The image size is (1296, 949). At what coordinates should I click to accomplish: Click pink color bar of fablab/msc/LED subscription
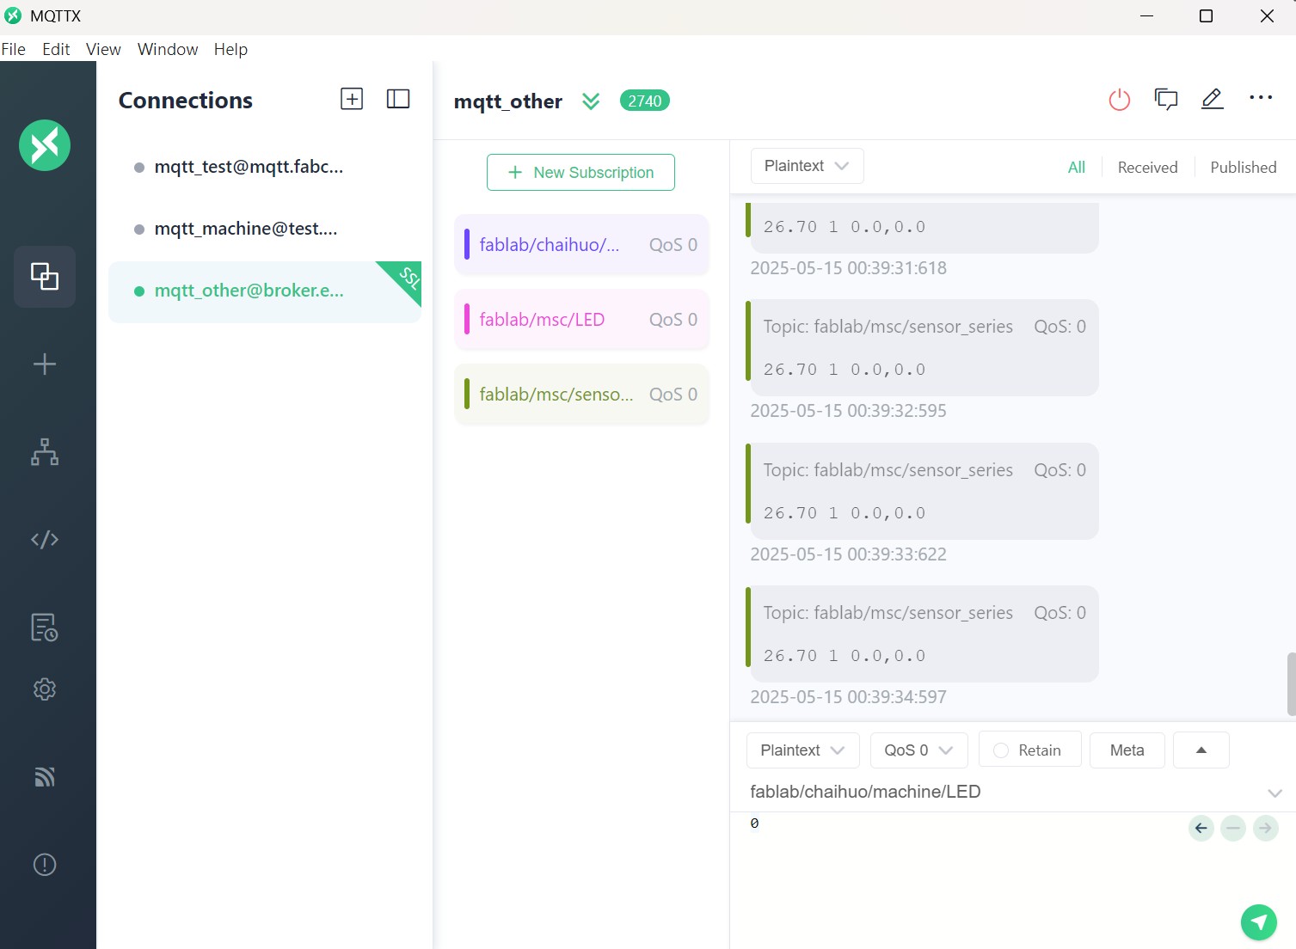pos(467,319)
